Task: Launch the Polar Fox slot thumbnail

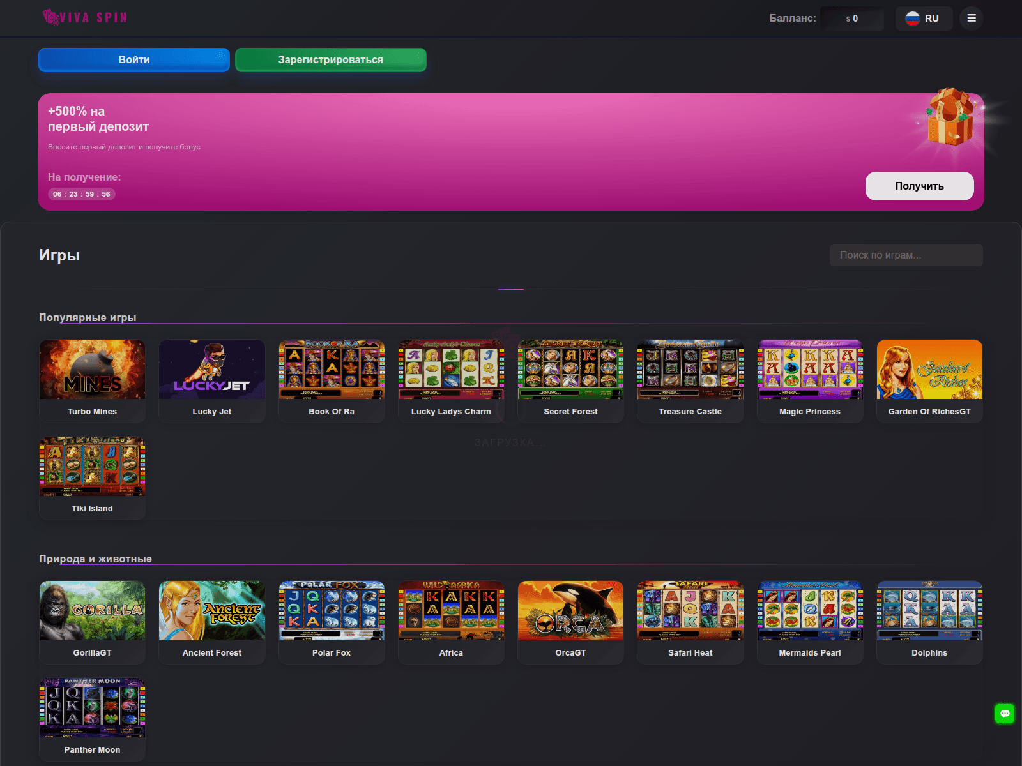Action: click(332, 611)
